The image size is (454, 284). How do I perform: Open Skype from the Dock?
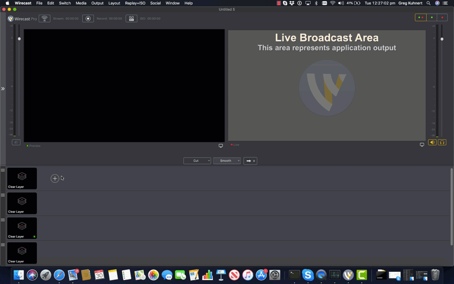[308, 275]
